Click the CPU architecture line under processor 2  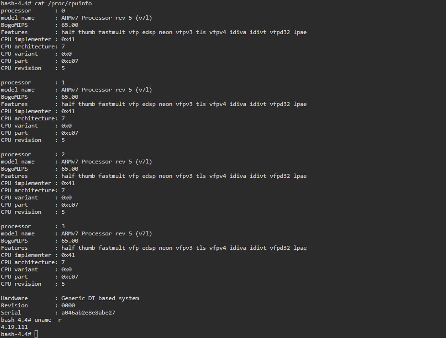[x=33, y=190]
